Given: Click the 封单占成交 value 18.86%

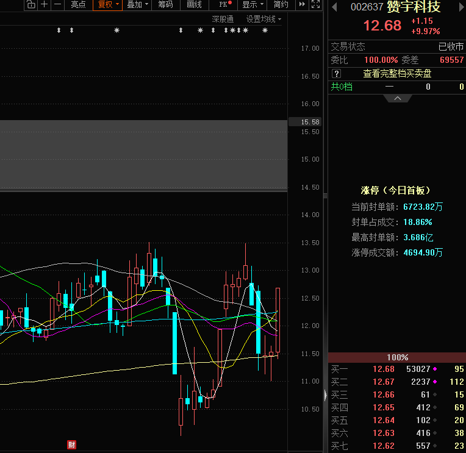Looking at the screenshot, I should pos(418,222).
